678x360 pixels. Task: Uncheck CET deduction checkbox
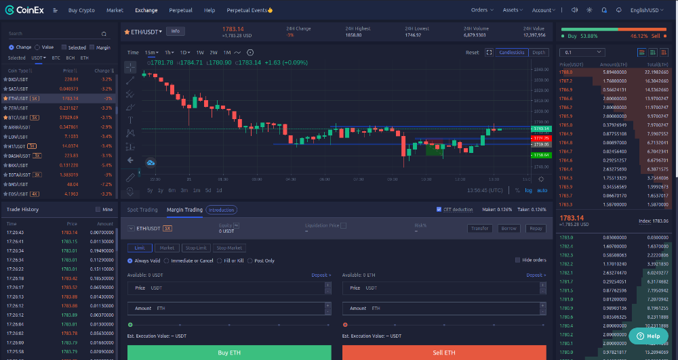[x=439, y=209]
